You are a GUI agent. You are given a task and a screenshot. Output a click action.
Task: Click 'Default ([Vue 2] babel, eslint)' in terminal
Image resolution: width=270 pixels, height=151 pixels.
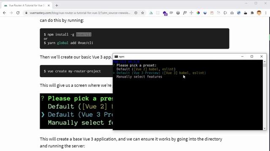146,69
